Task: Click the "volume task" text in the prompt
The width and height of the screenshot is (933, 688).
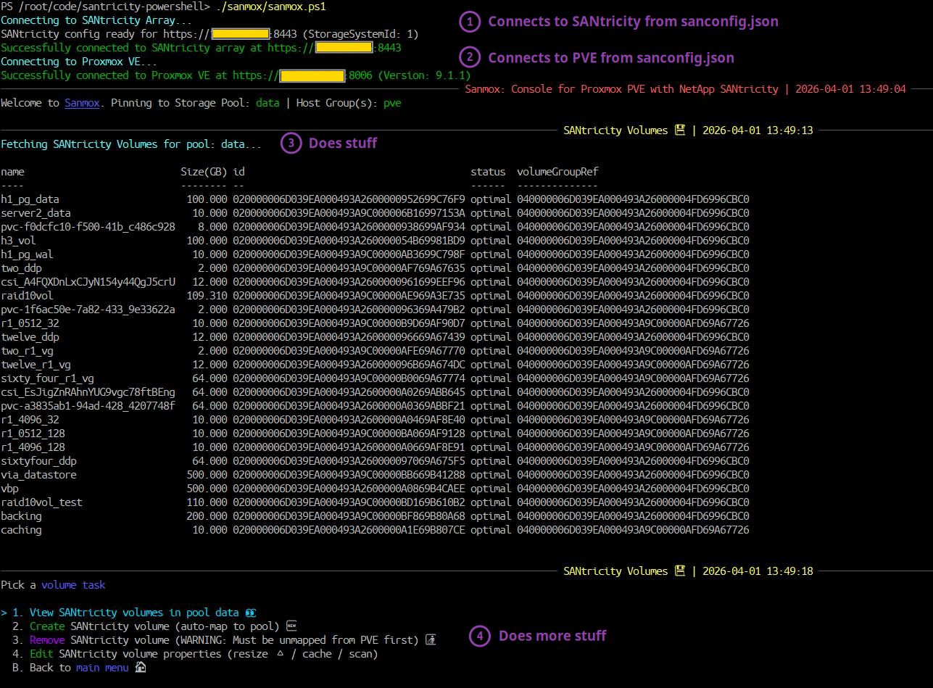Action: pos(73,585)
